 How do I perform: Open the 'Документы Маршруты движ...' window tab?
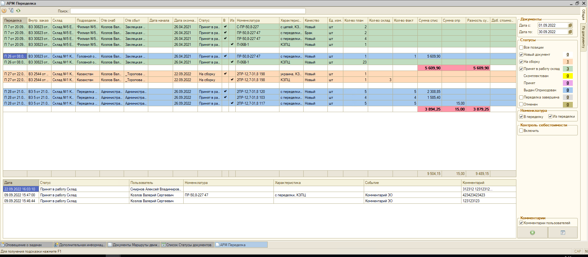pyautogui.click(x=134, y=245)
